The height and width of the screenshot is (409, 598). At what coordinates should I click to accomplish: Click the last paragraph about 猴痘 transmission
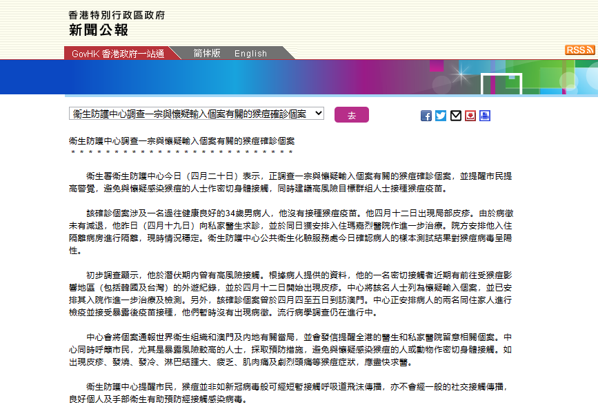290,392
